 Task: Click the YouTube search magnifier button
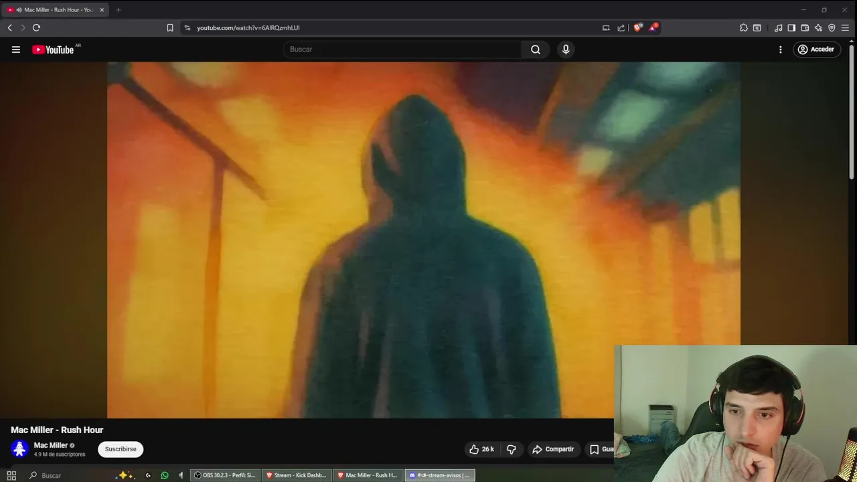[536, 50]
